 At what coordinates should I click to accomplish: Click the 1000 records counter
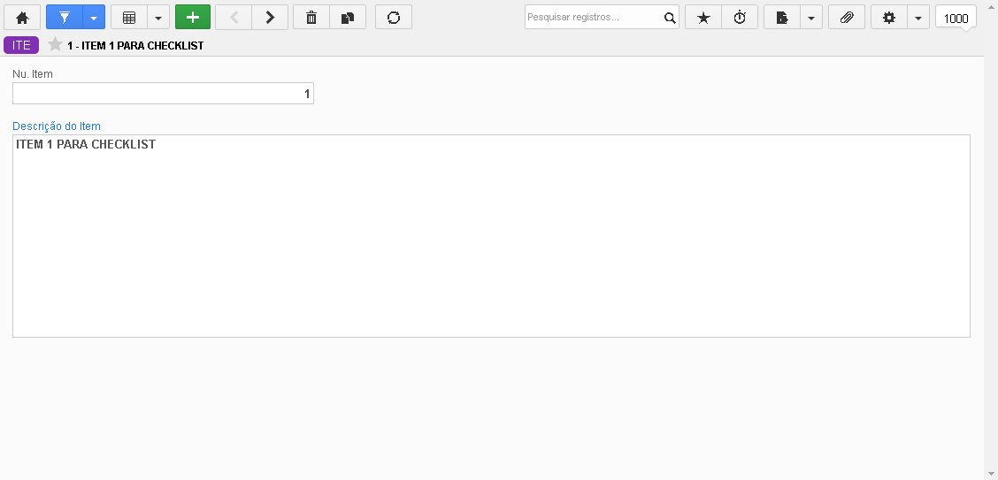(956, 18)
